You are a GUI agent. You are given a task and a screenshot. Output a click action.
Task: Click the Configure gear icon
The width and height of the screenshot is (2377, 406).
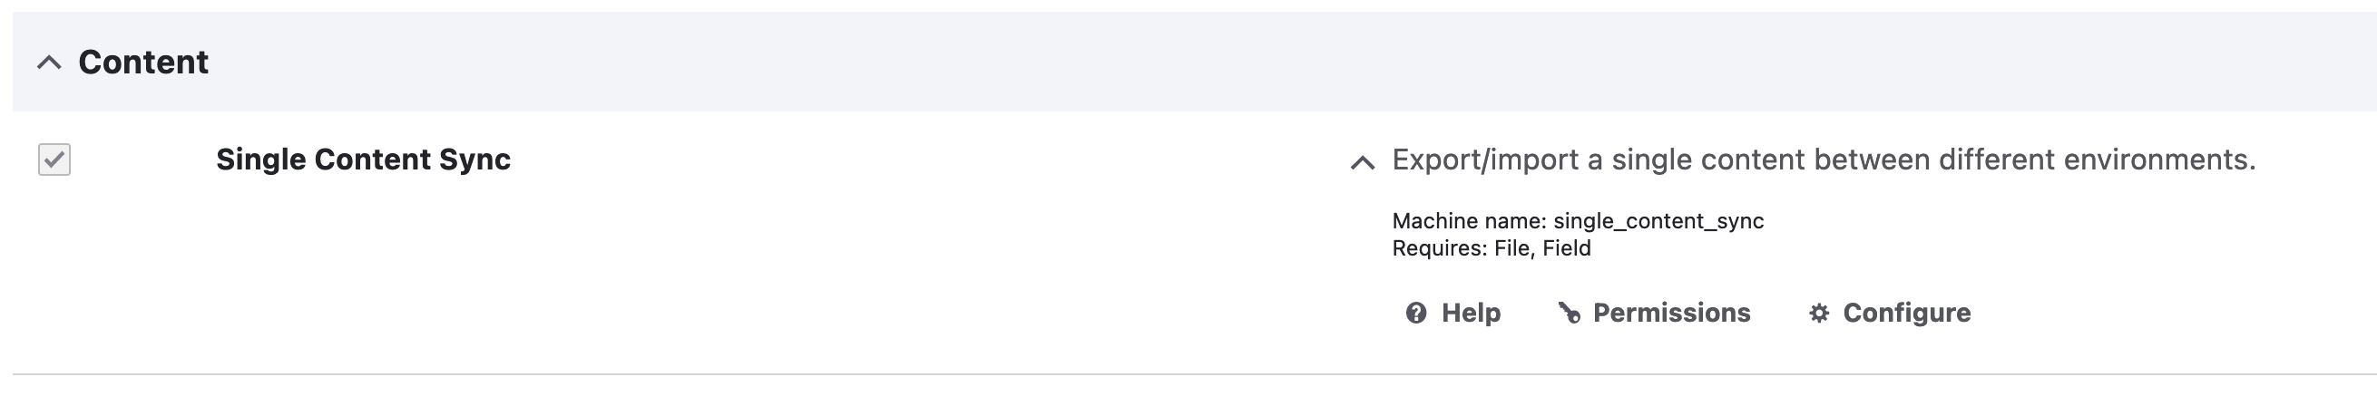click(x=1819, y=314)
